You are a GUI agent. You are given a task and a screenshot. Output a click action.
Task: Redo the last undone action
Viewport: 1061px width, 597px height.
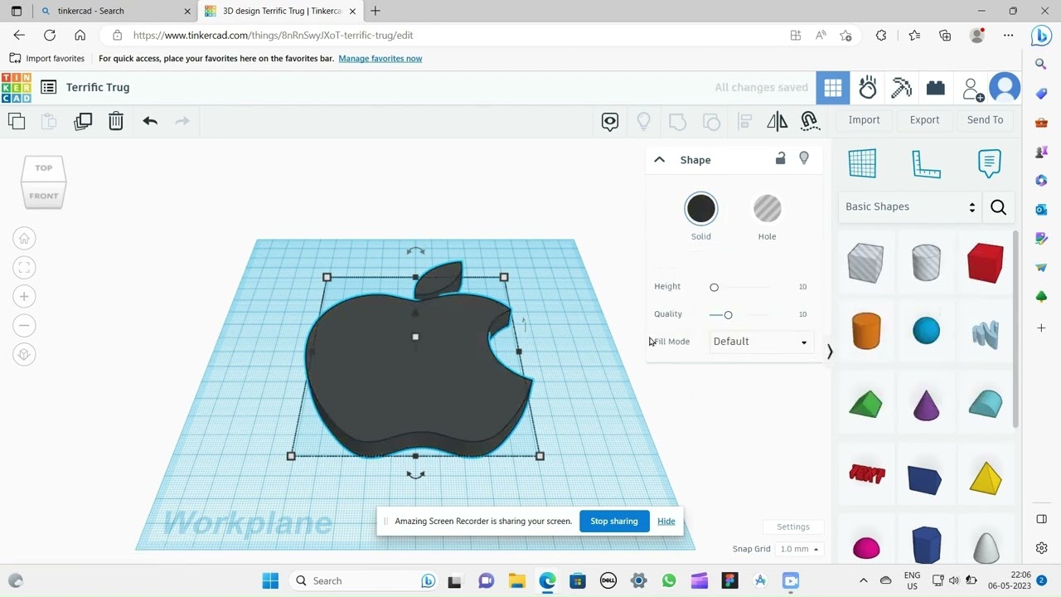point(182,121)
